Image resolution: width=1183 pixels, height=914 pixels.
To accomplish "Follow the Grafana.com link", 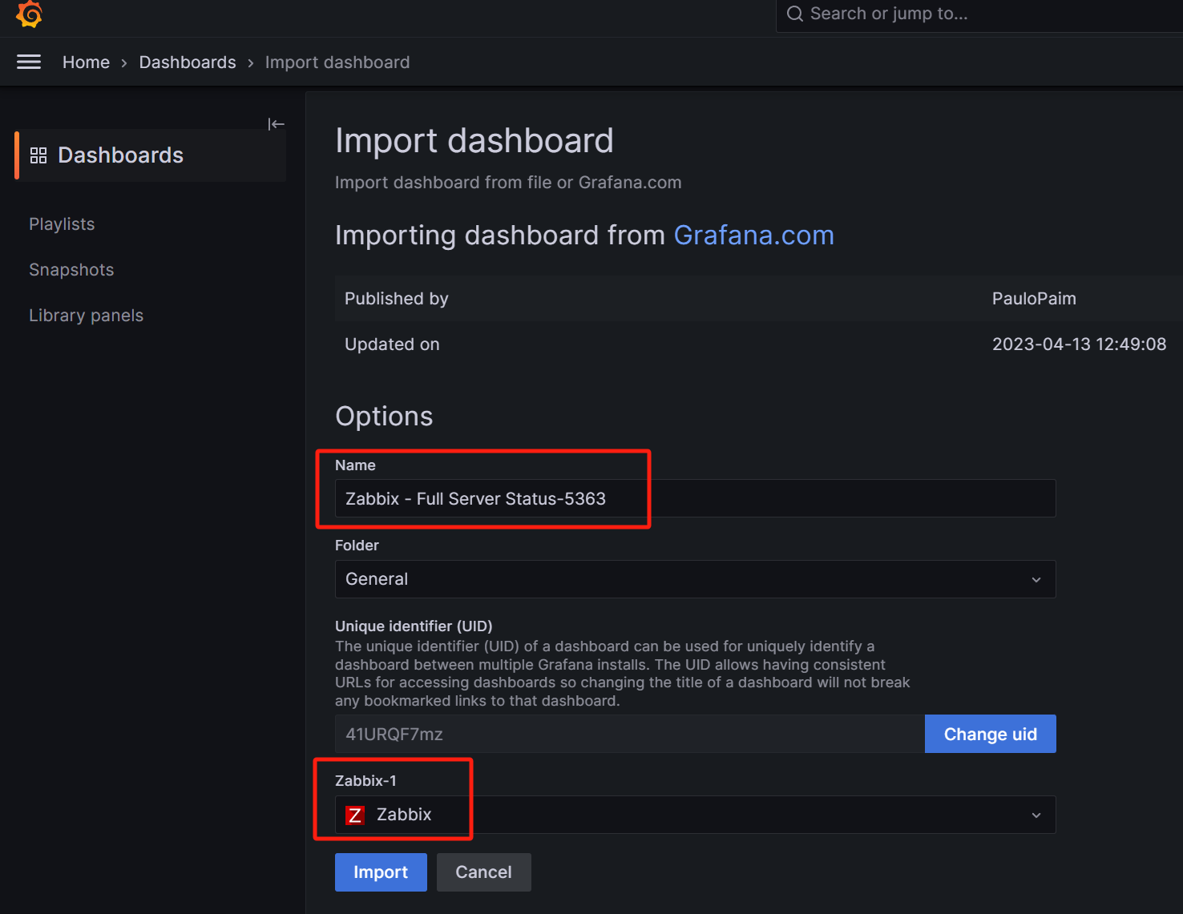I will pos(753,236).
